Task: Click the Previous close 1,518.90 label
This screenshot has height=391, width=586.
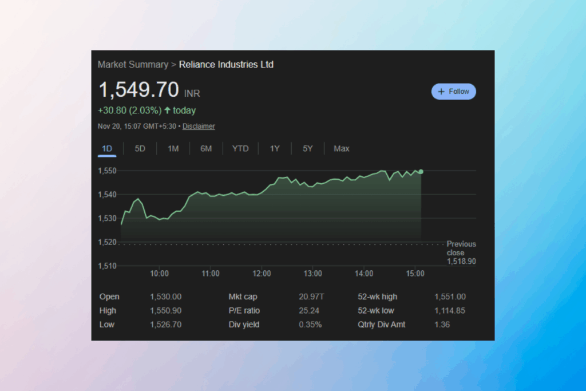Action: (461, 252)
